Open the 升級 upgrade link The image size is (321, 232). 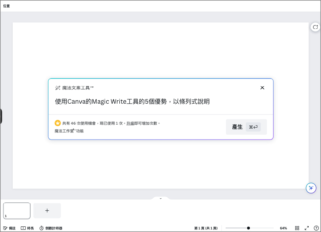pyautogui.click(x=130, y=123)
